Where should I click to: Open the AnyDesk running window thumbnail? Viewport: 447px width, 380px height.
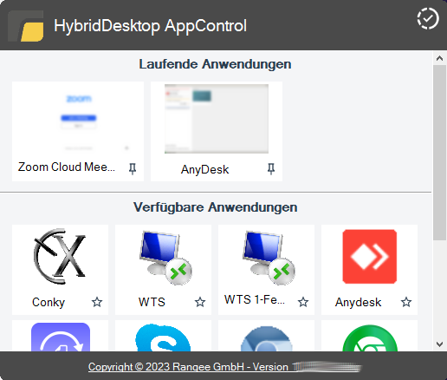click(x=217, y=119)
